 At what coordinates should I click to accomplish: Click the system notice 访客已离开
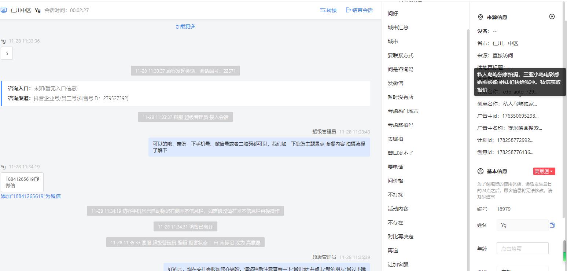(x=185, y=227)
